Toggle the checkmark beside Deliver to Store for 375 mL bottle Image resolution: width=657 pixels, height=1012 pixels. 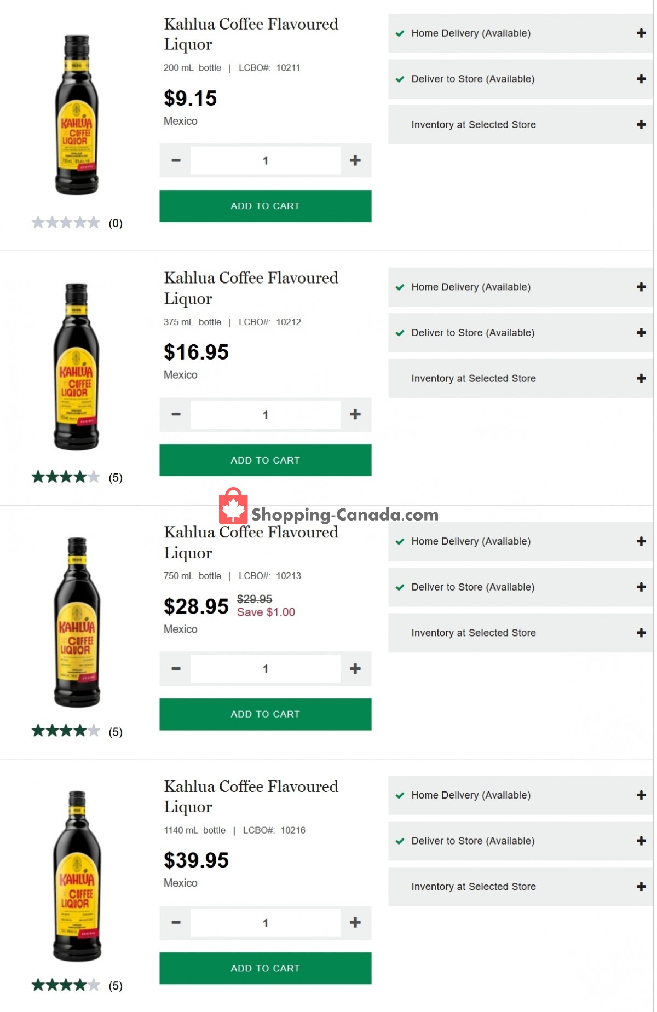click(400, 332)
